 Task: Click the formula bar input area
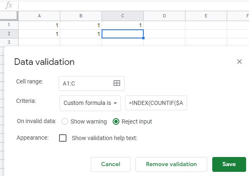(134, 6)
